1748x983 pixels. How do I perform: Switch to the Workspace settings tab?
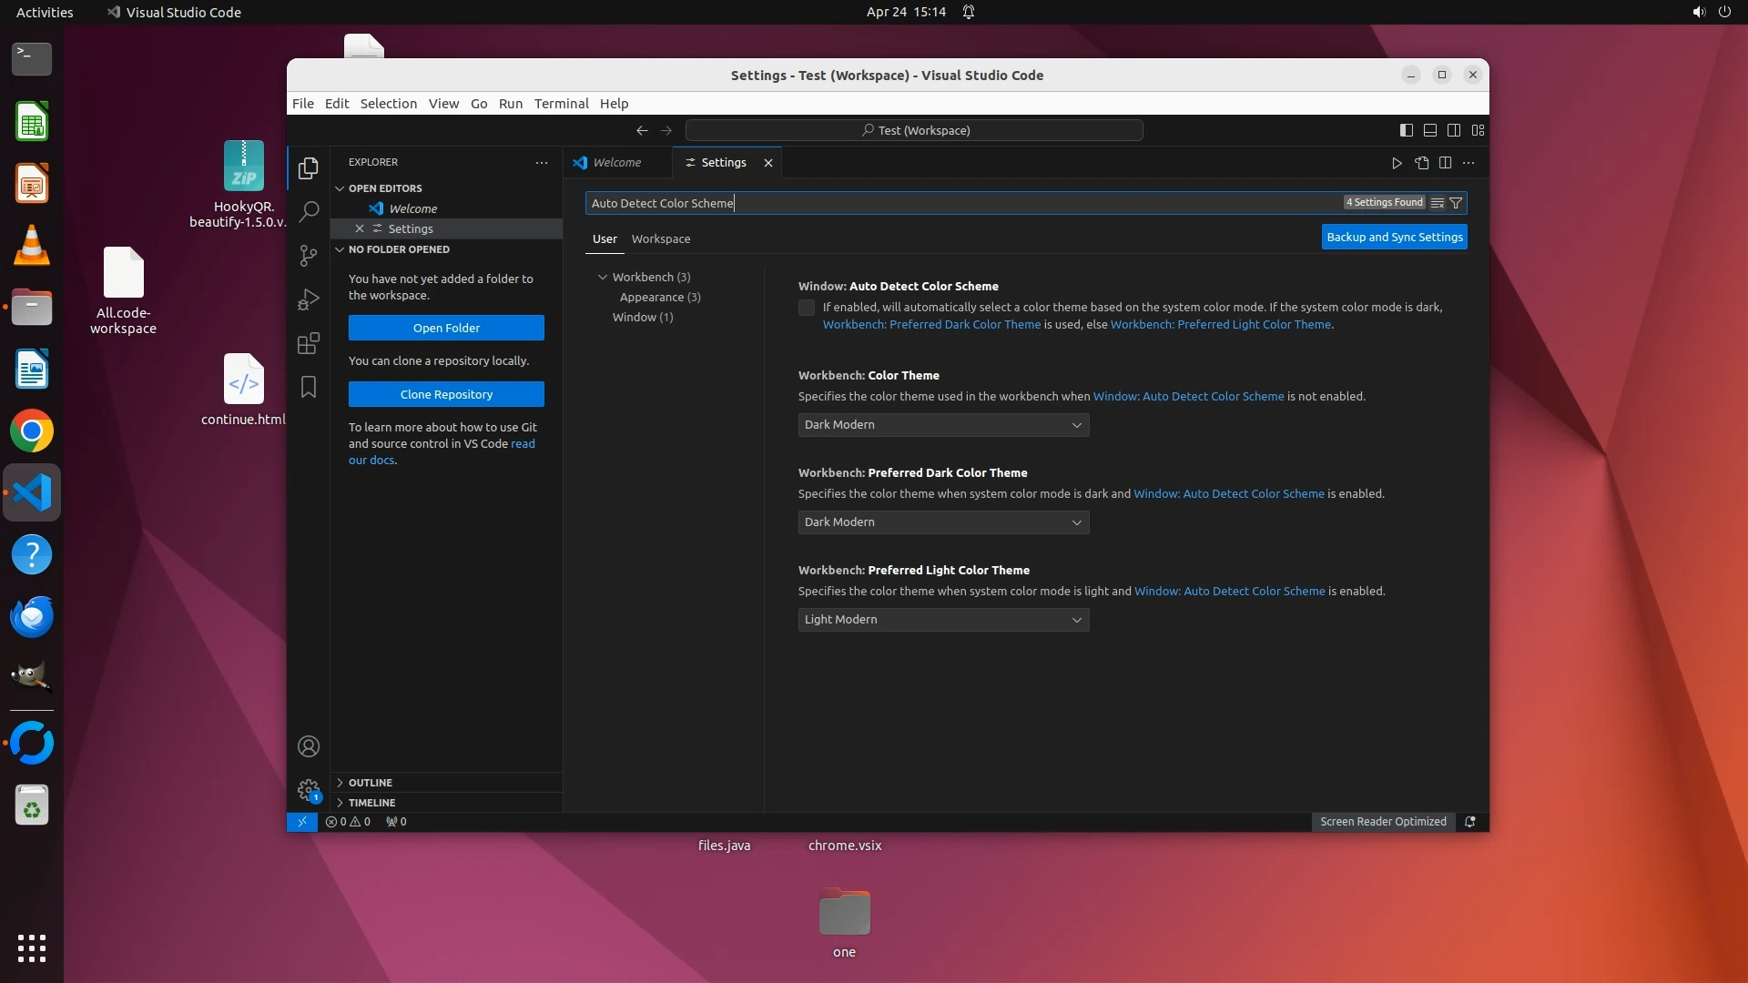click(x=661, y=238)
